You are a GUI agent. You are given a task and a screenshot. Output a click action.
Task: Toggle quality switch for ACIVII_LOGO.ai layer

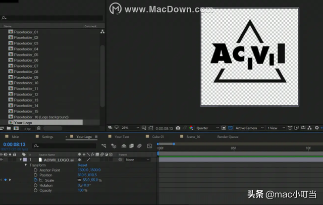(88, 160)
